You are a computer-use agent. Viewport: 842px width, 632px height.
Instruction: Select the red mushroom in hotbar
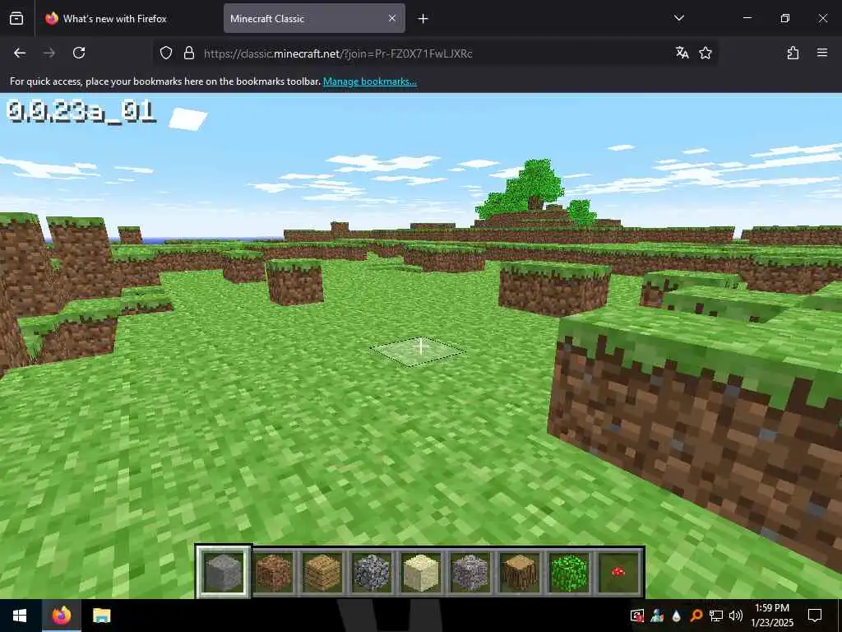click(618, 573)
